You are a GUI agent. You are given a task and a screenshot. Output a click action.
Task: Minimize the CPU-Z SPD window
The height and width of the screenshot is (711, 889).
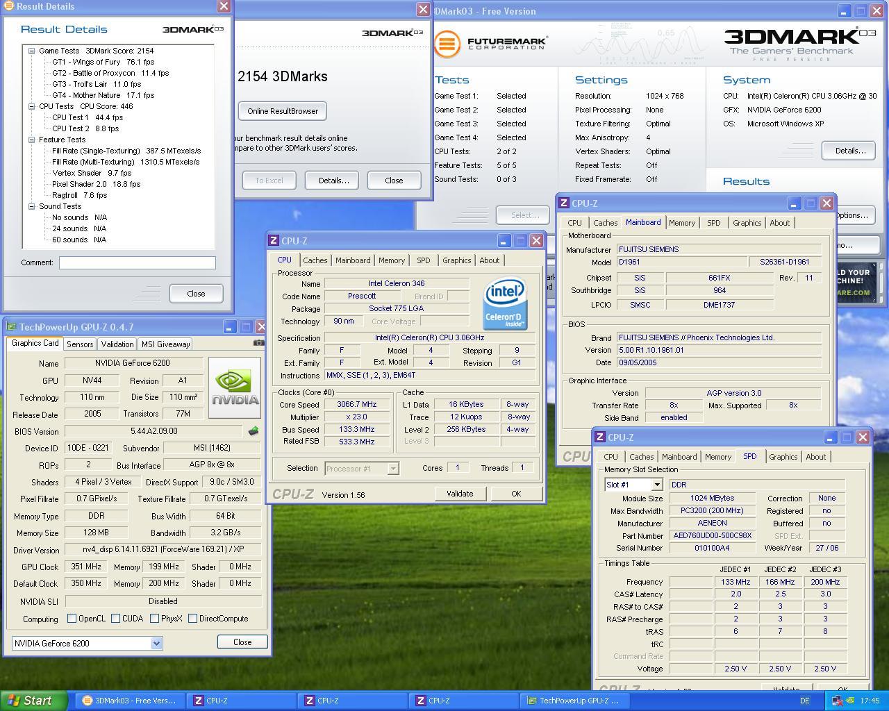[830, 437]
